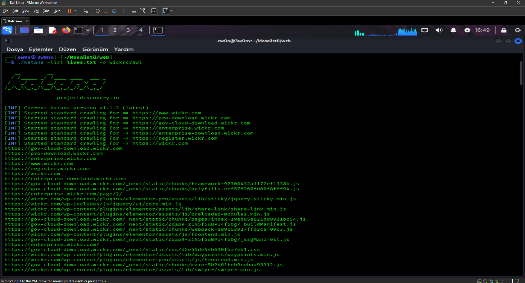Click the katana command line text
525x283 pixels.
point(80,62)
